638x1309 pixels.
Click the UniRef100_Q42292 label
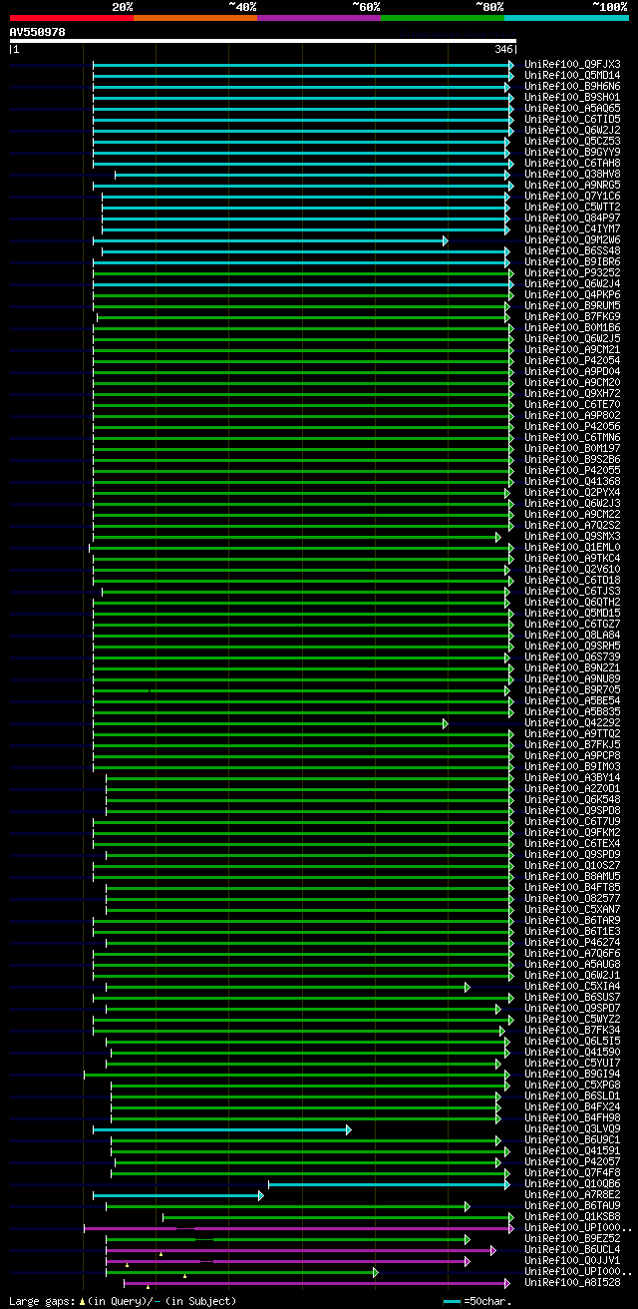coord(572,722)
